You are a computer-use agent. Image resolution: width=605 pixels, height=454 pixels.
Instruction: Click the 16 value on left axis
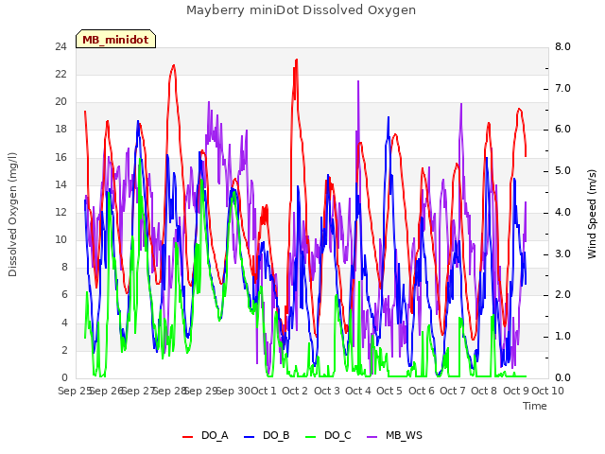60,158
